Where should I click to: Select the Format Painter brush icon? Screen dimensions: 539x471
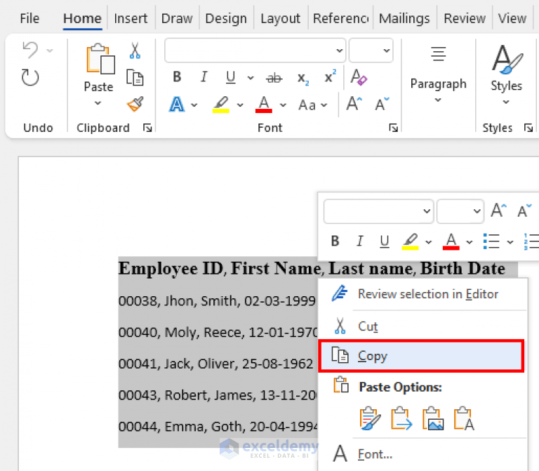(135, 104)
